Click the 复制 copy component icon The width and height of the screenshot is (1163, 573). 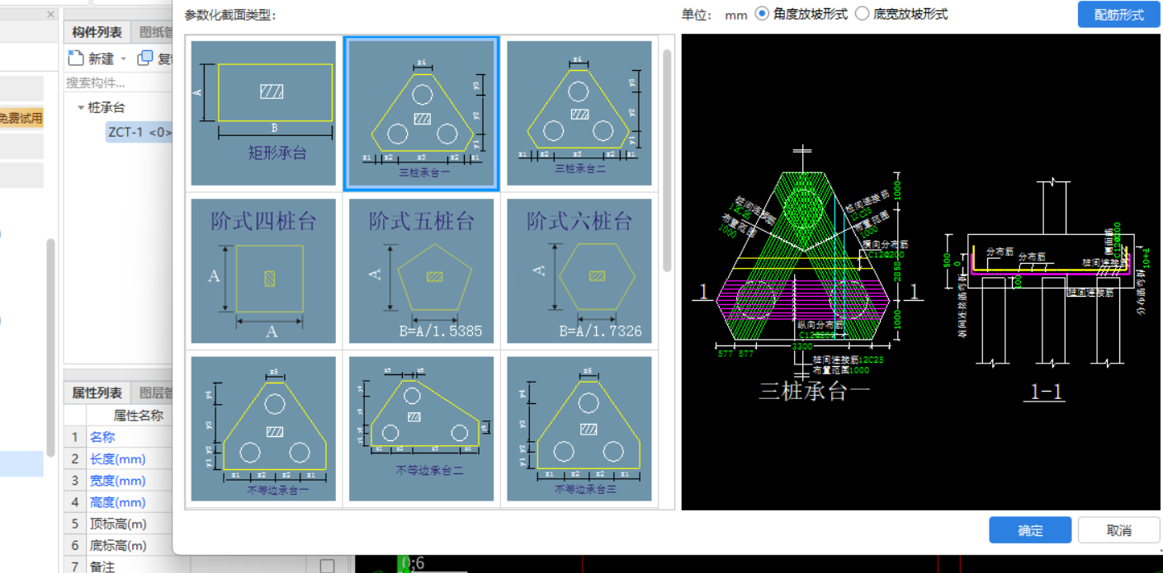(x=145, y=59)
